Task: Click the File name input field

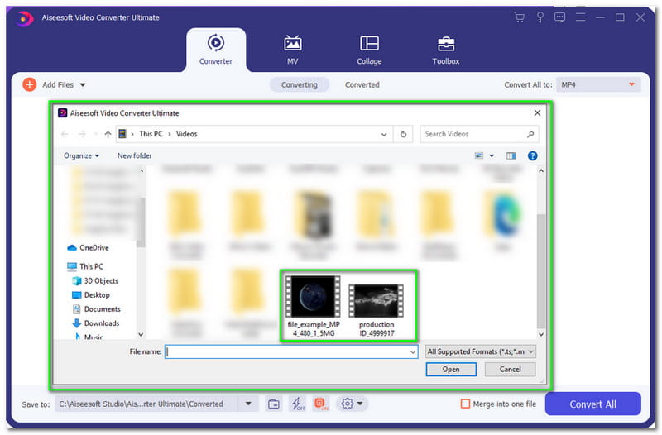Action: 290,351
